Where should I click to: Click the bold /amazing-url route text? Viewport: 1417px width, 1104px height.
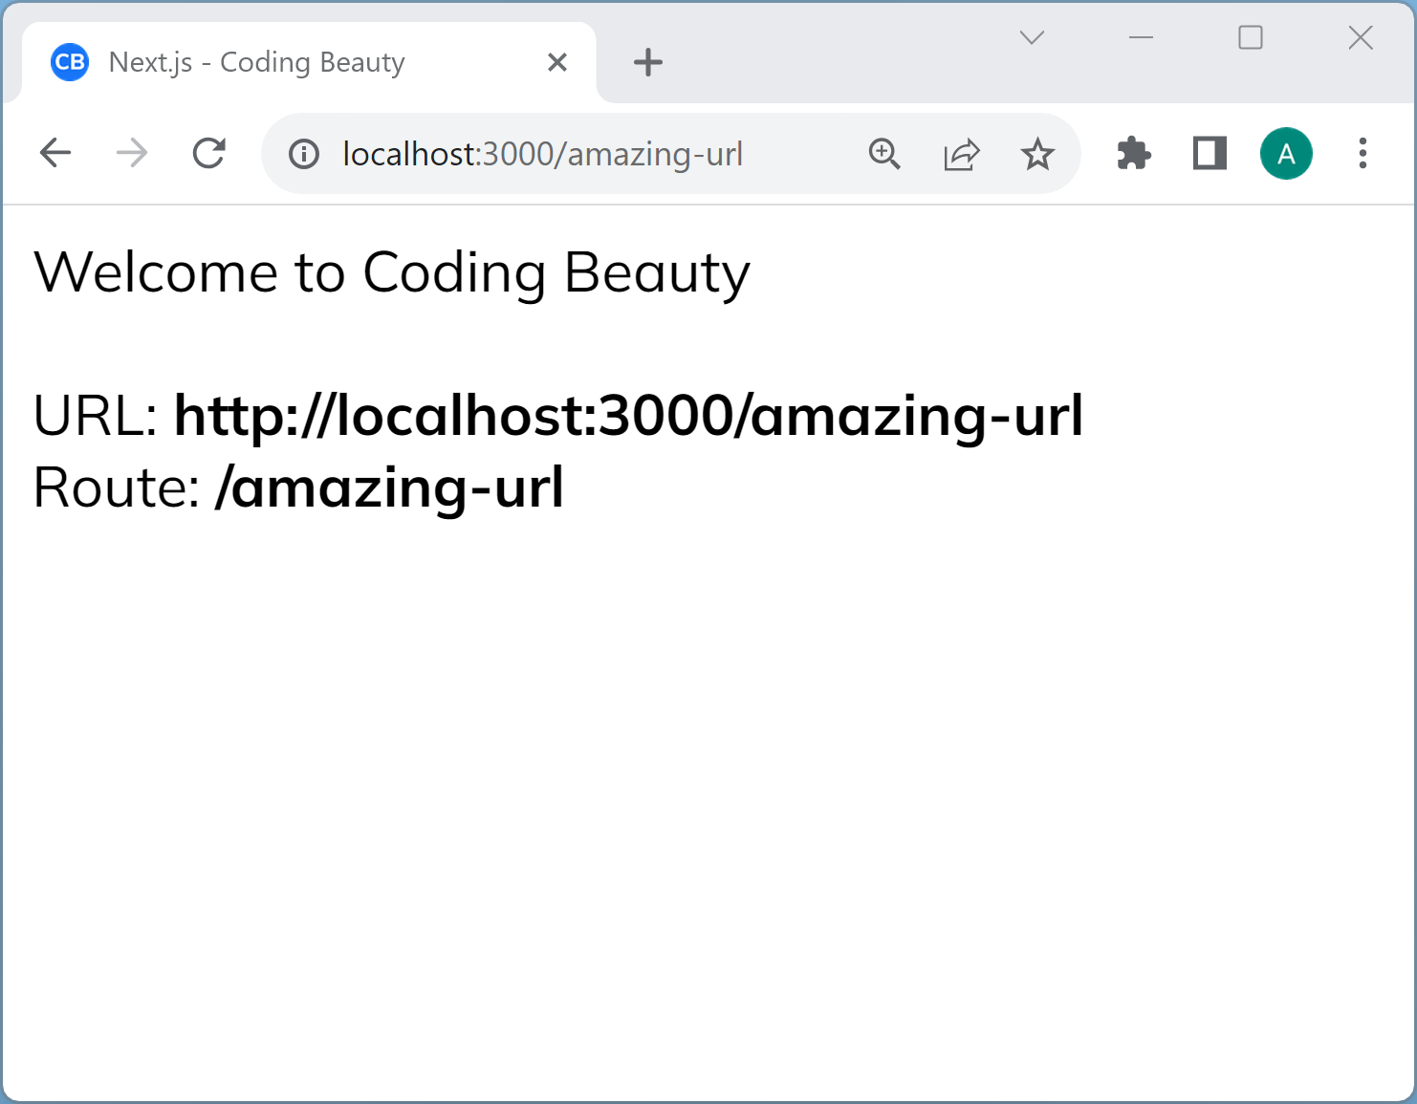tap(389, 487)
